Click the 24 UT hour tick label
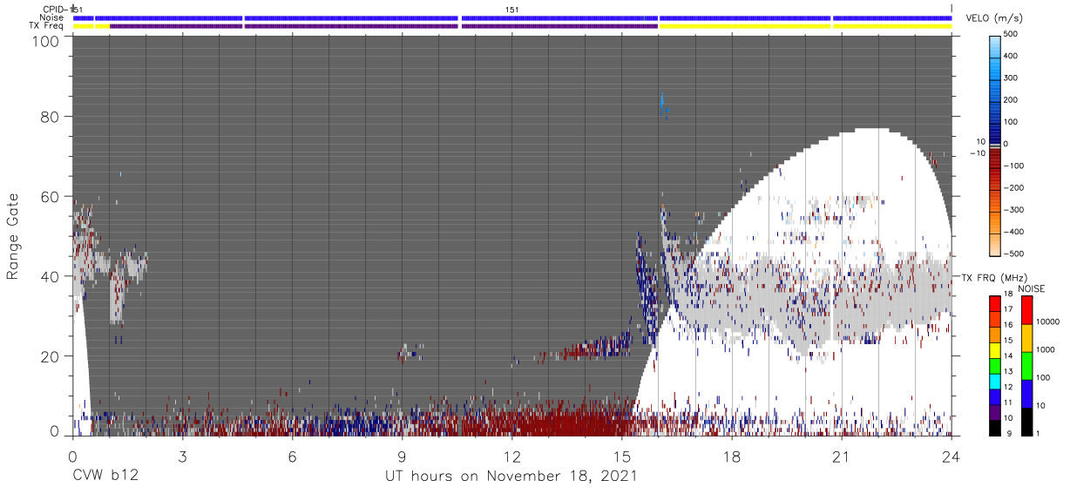Screen dimensions: 1070x494 [951, 456]
